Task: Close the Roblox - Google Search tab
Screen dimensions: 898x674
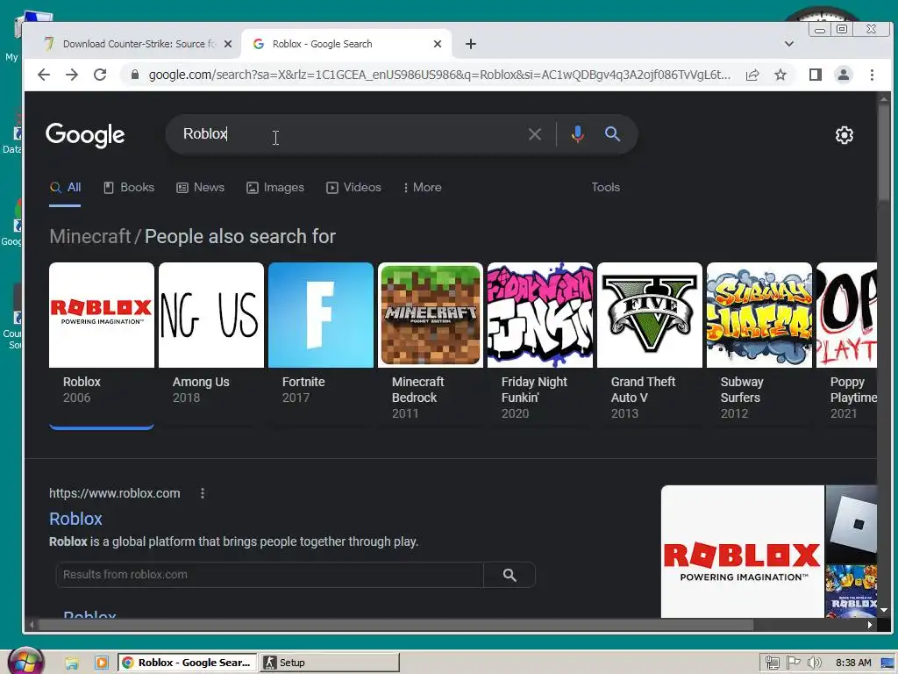Action: 438,44
